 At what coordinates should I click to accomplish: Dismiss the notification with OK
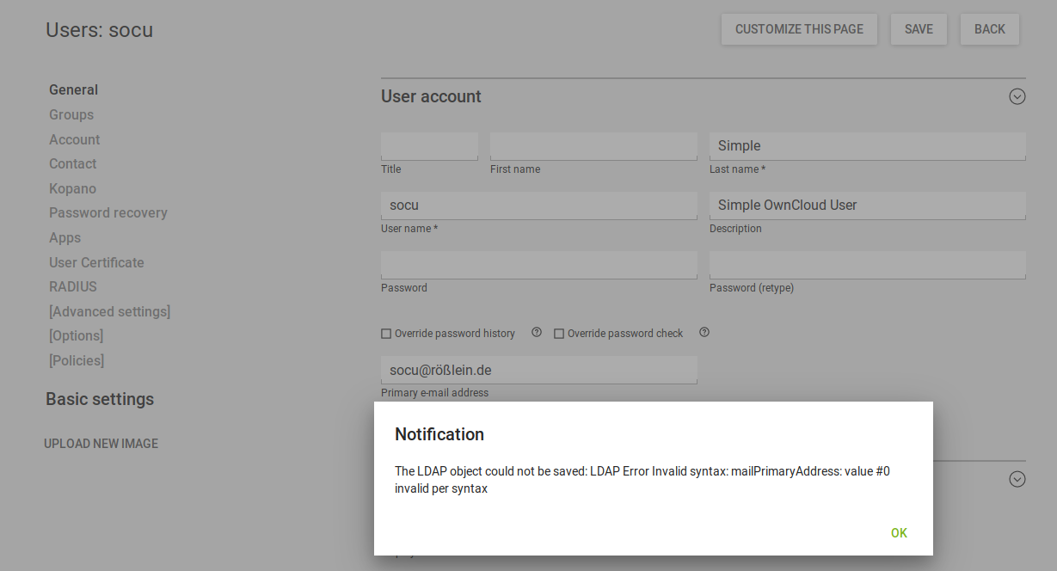[x=899, y=533]
